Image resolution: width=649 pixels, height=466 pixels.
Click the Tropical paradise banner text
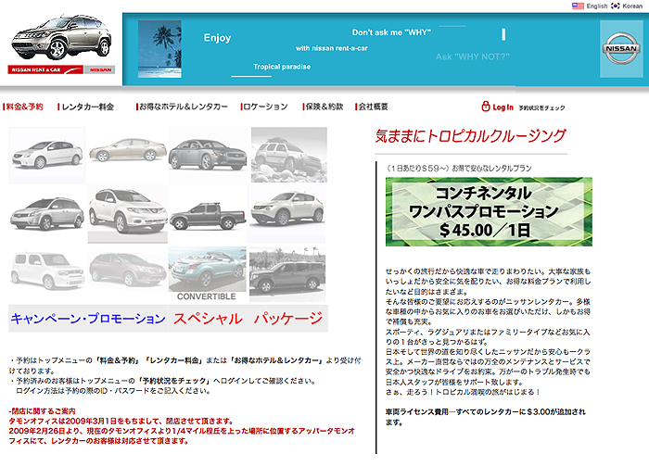click(282, 67)
